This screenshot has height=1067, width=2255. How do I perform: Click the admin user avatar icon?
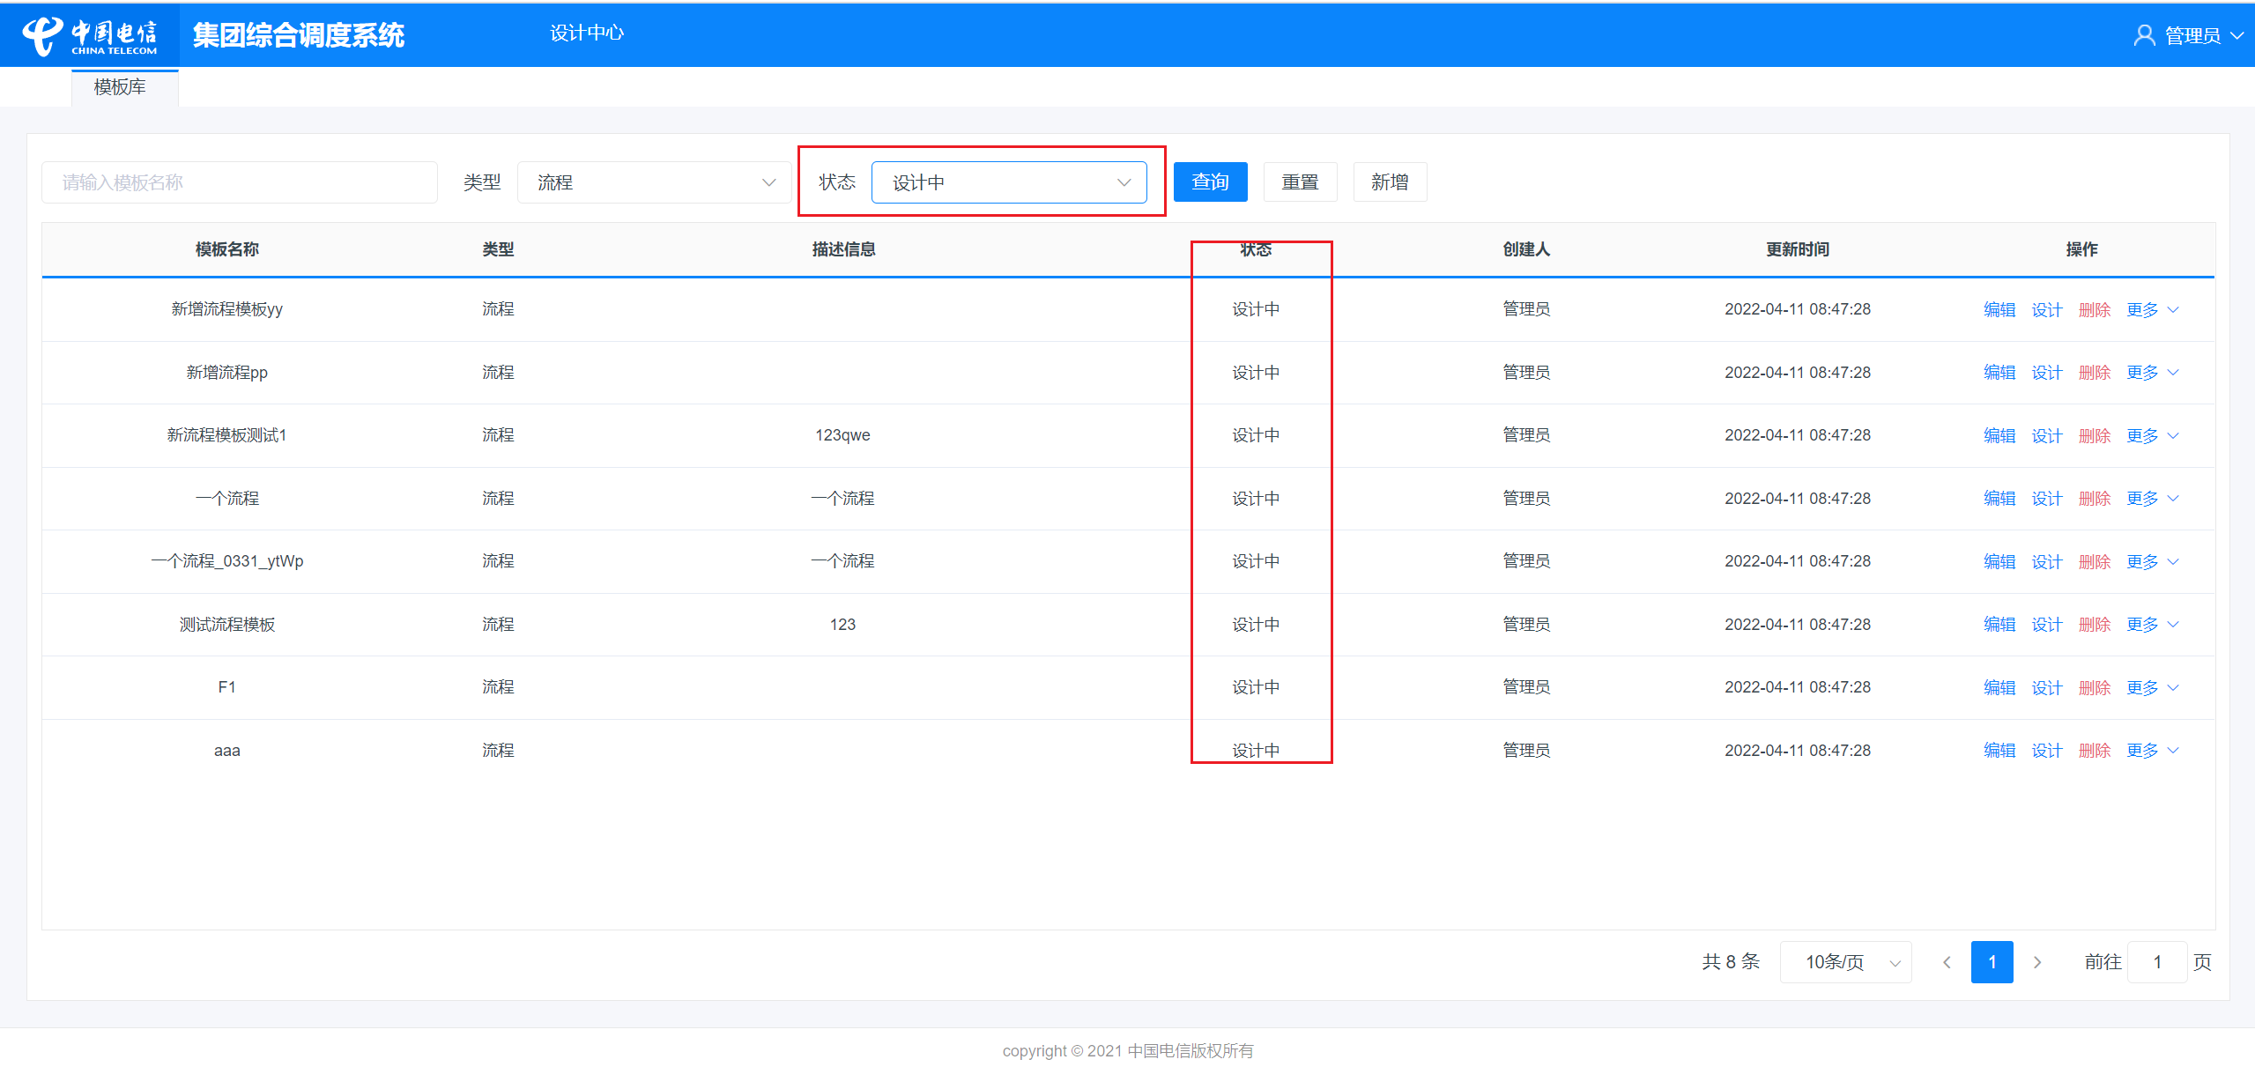[x=2143, y=35]
